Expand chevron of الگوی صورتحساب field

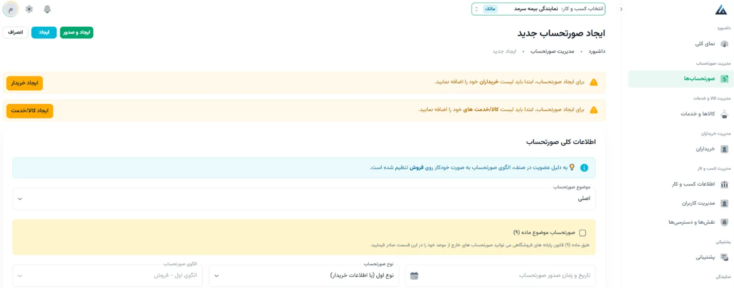click(x=20, y=276)
